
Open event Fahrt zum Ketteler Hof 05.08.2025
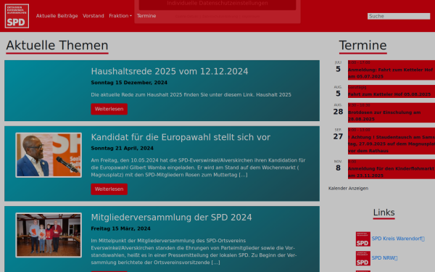click(x=389, y=94)
